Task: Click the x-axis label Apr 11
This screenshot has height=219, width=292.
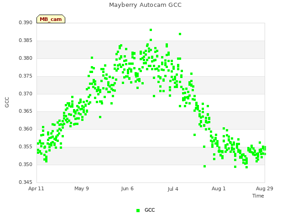Action: tap(36, 188)
